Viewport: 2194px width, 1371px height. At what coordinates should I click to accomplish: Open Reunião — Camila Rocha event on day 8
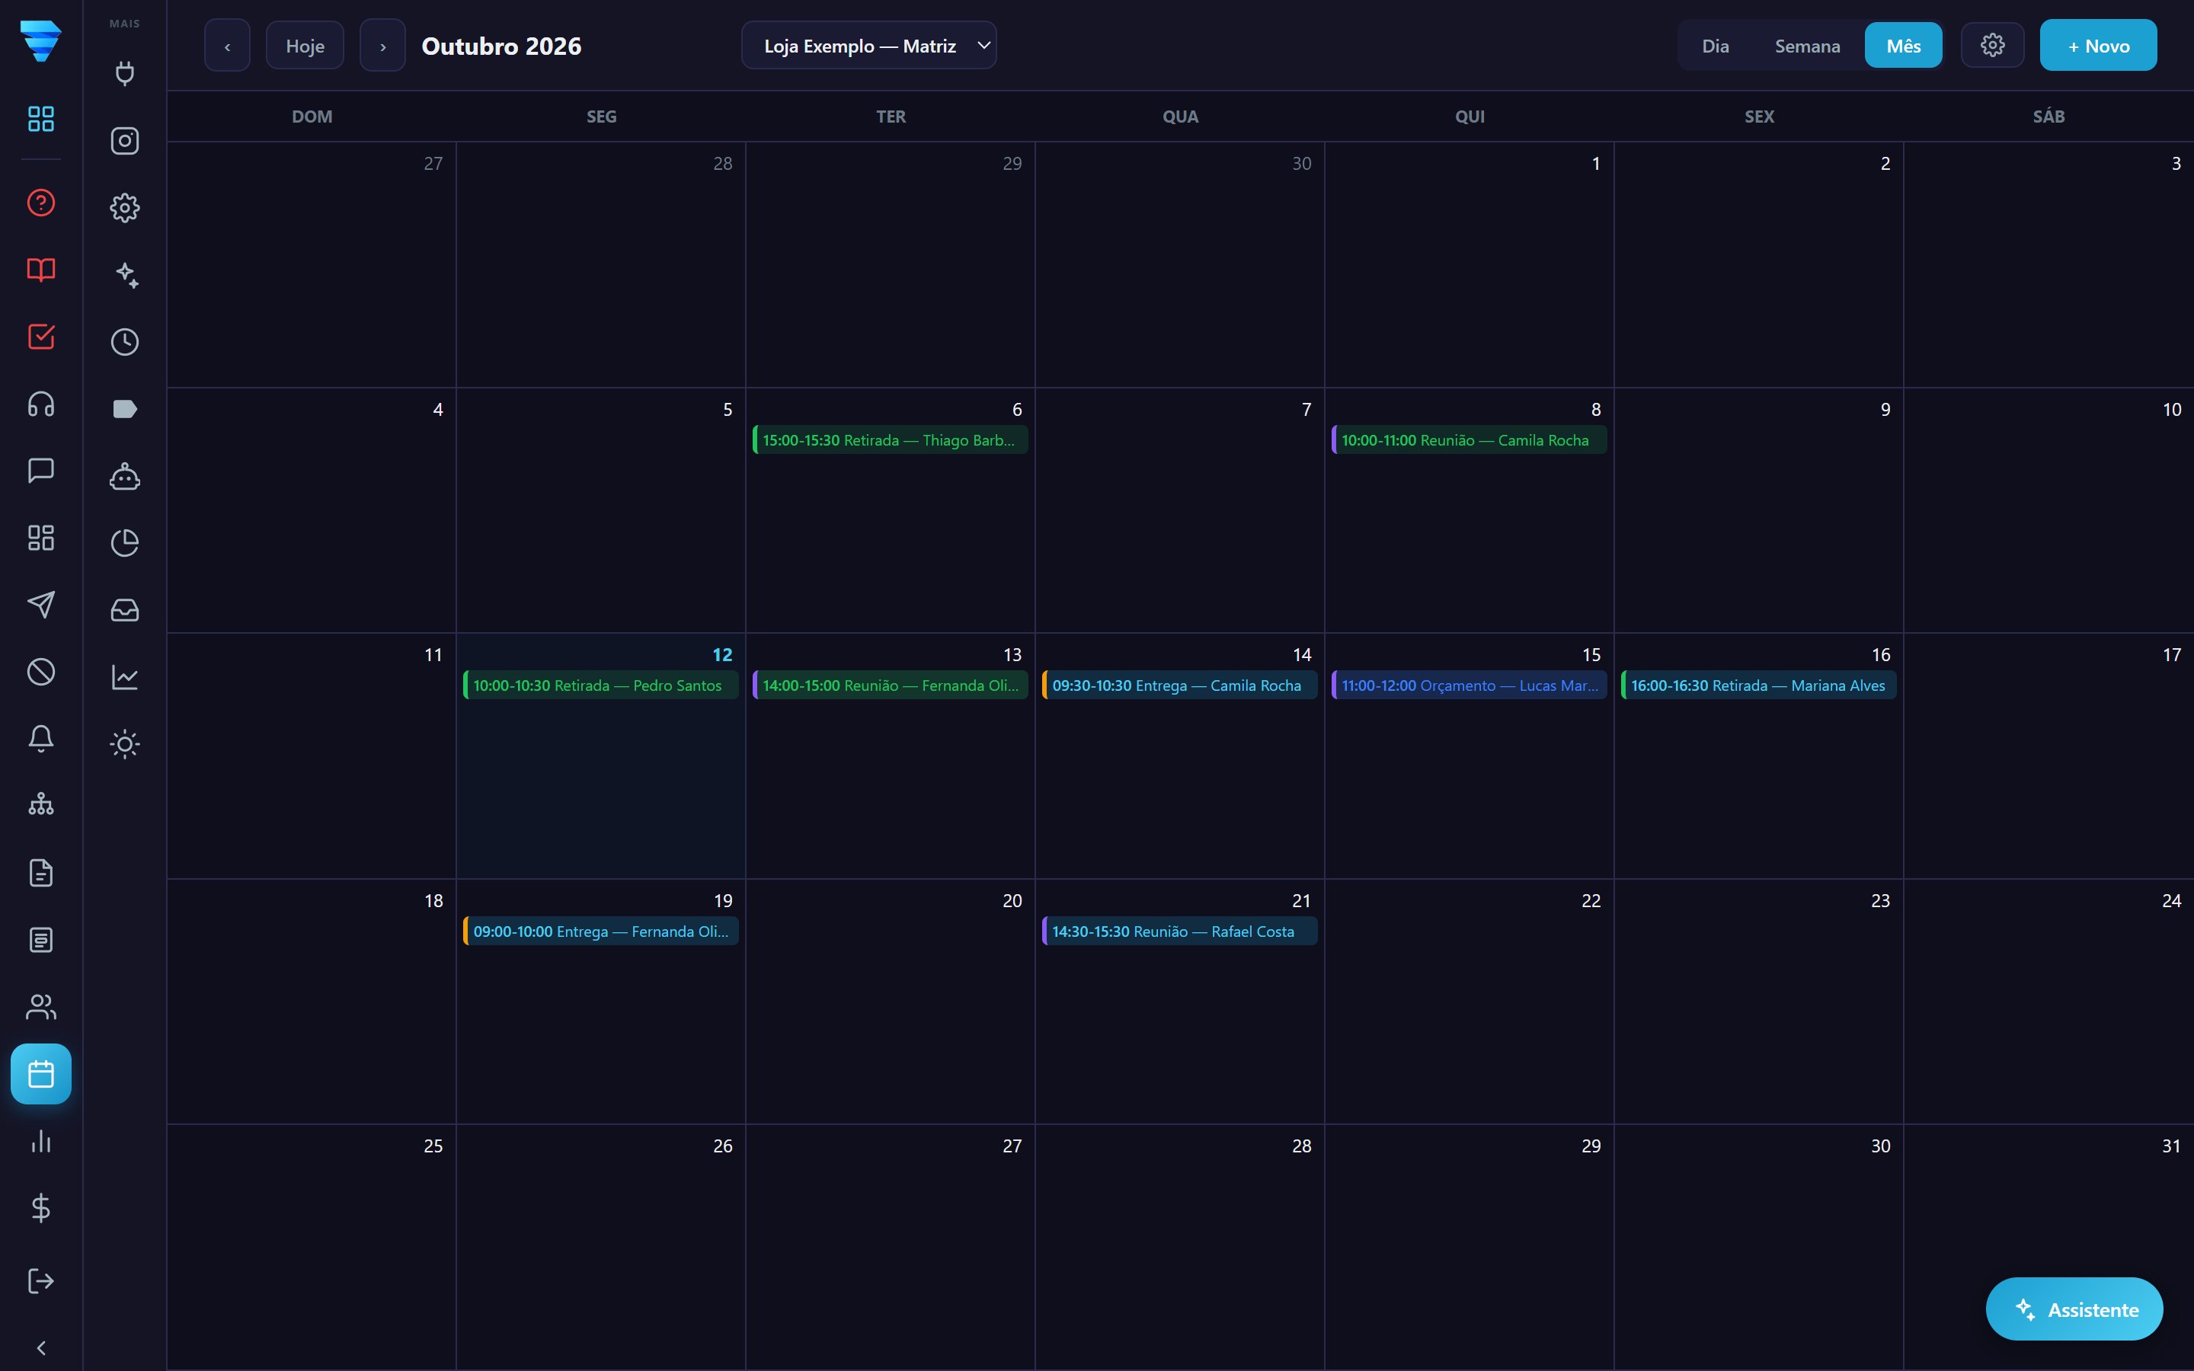[1469, 439]
